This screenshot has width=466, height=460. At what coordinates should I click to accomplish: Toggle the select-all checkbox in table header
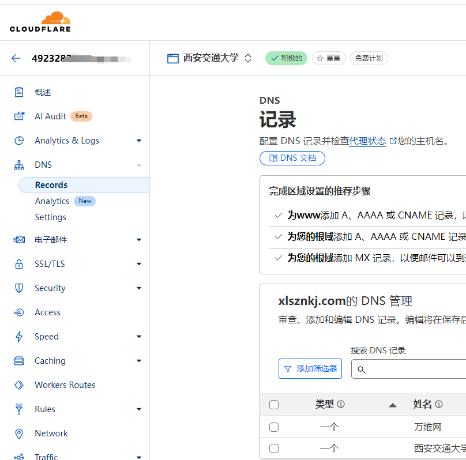[274, 405]
